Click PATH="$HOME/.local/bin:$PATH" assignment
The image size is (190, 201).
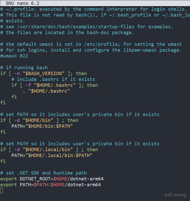pos(52,155)
